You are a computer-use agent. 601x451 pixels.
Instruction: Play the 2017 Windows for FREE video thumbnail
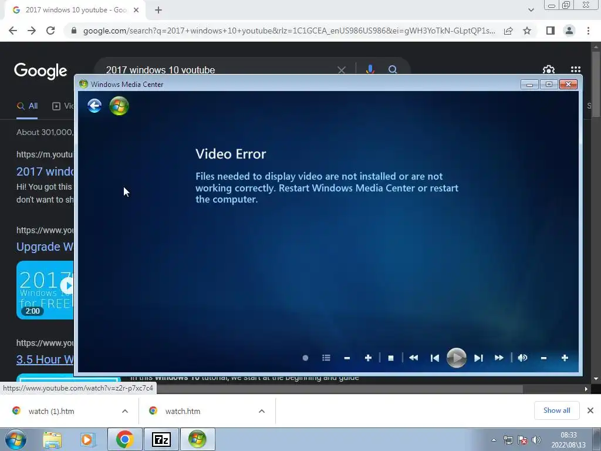[x=45, y=290]
